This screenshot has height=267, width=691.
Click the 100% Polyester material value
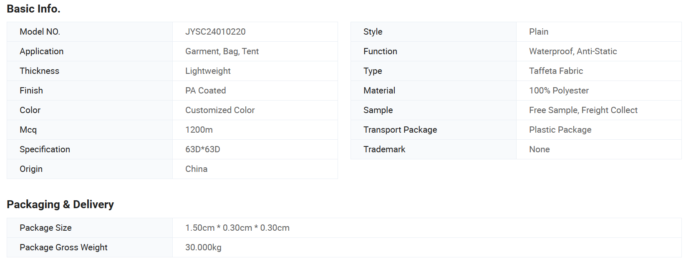559,91
